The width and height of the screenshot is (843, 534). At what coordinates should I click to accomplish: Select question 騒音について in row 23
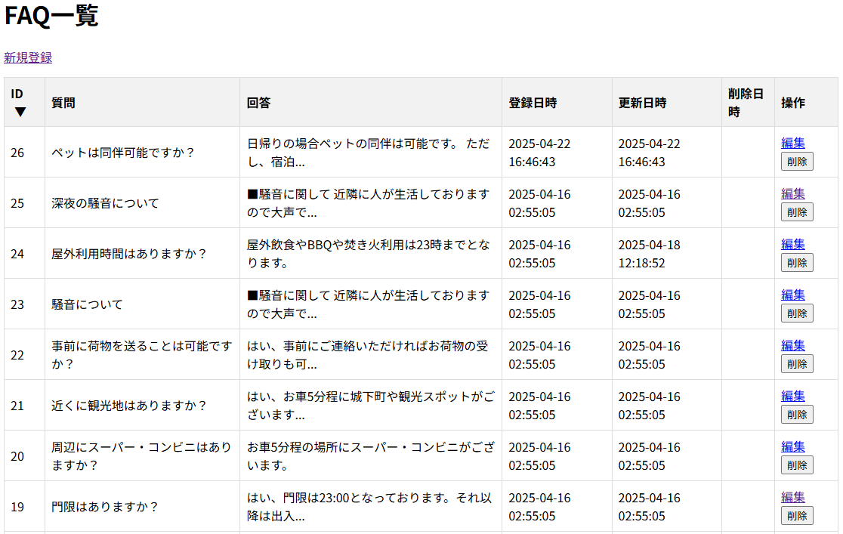pos(87,304)
